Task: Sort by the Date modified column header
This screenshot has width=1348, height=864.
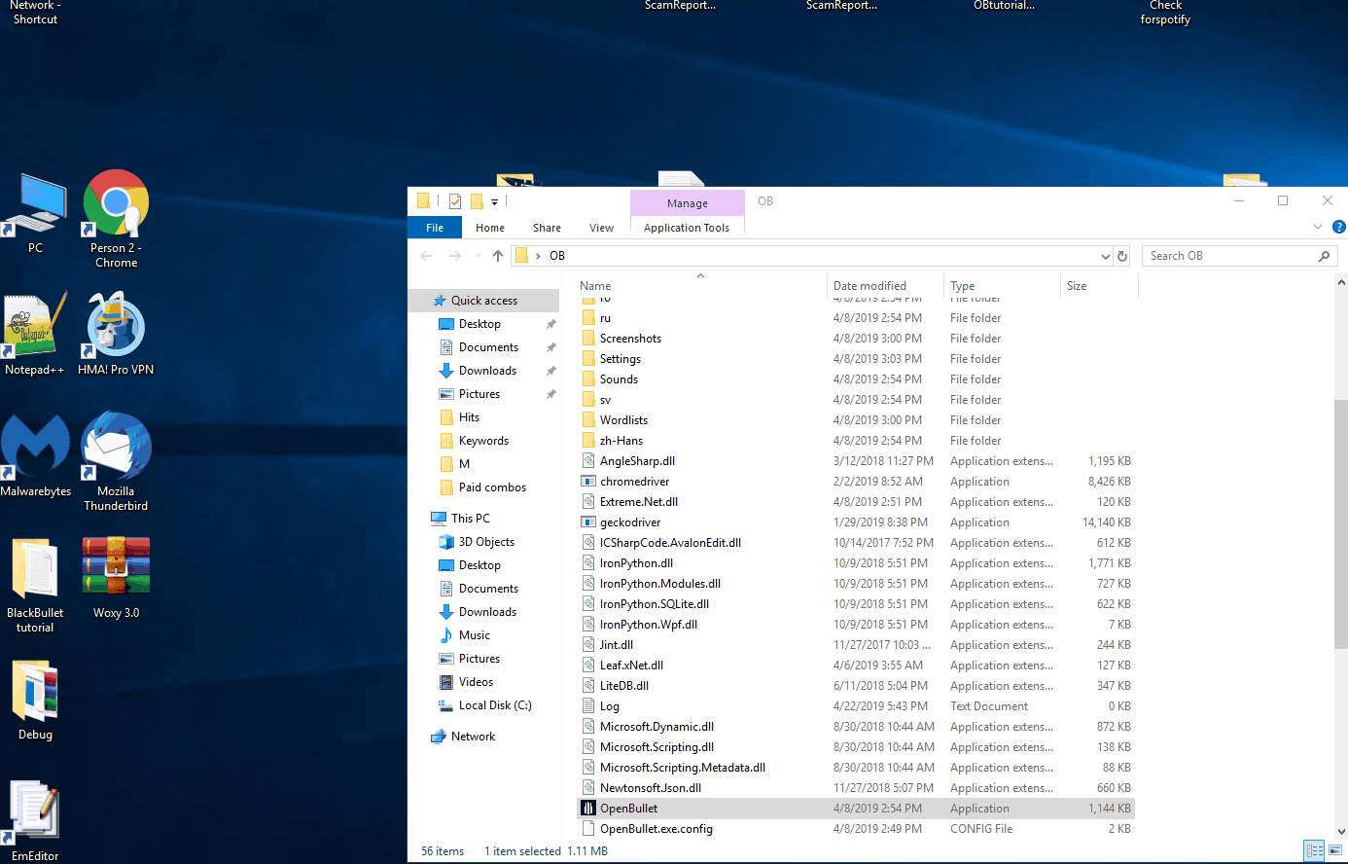Action: tap(885, 286)
